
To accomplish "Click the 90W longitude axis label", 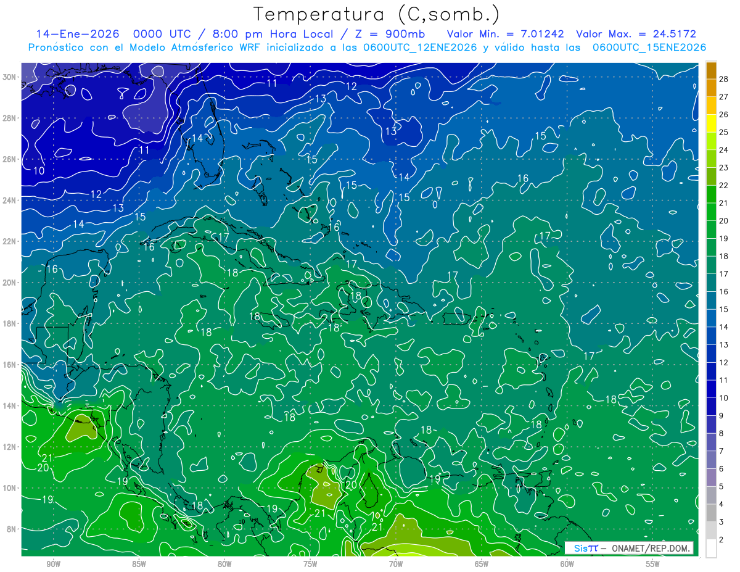I will [53, 564].
